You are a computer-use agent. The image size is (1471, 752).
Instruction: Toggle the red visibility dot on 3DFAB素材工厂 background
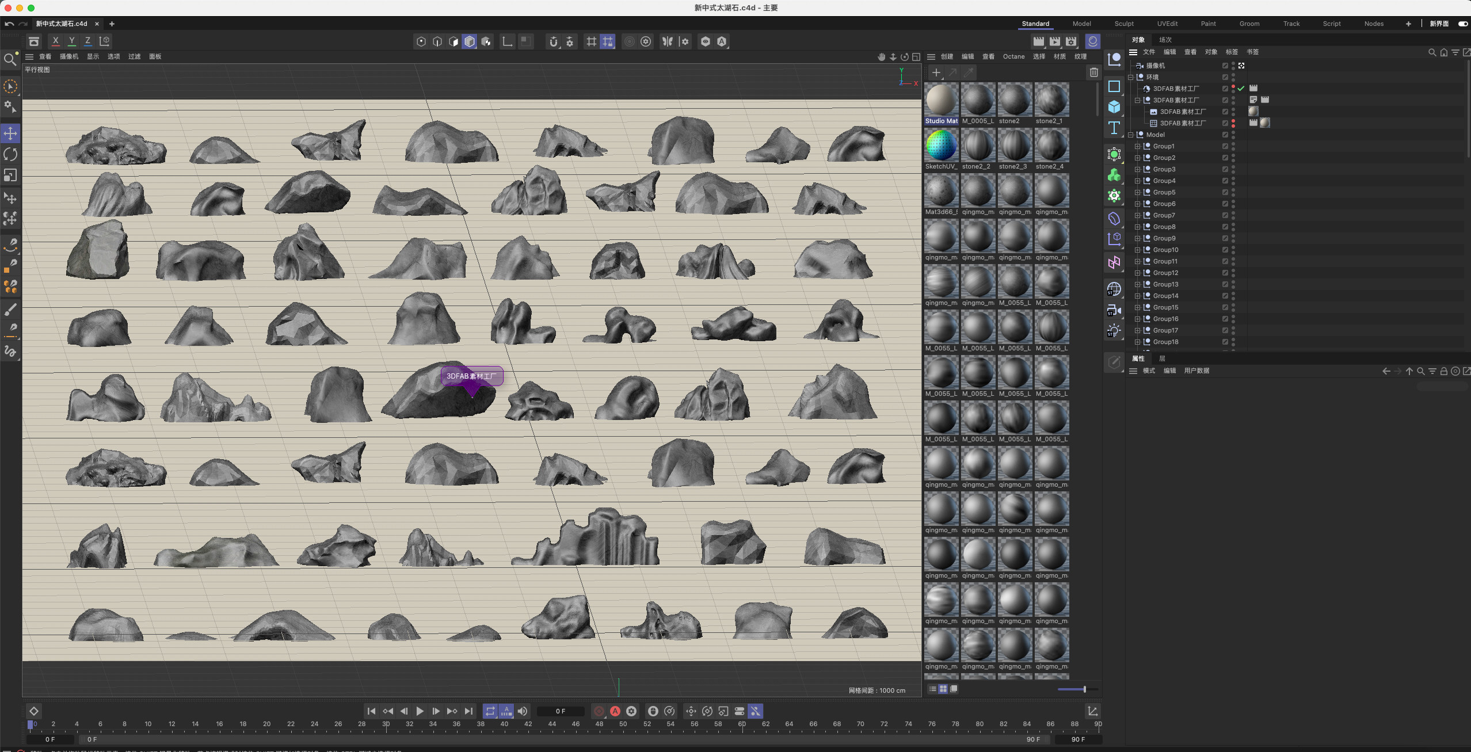(1233, 121)
